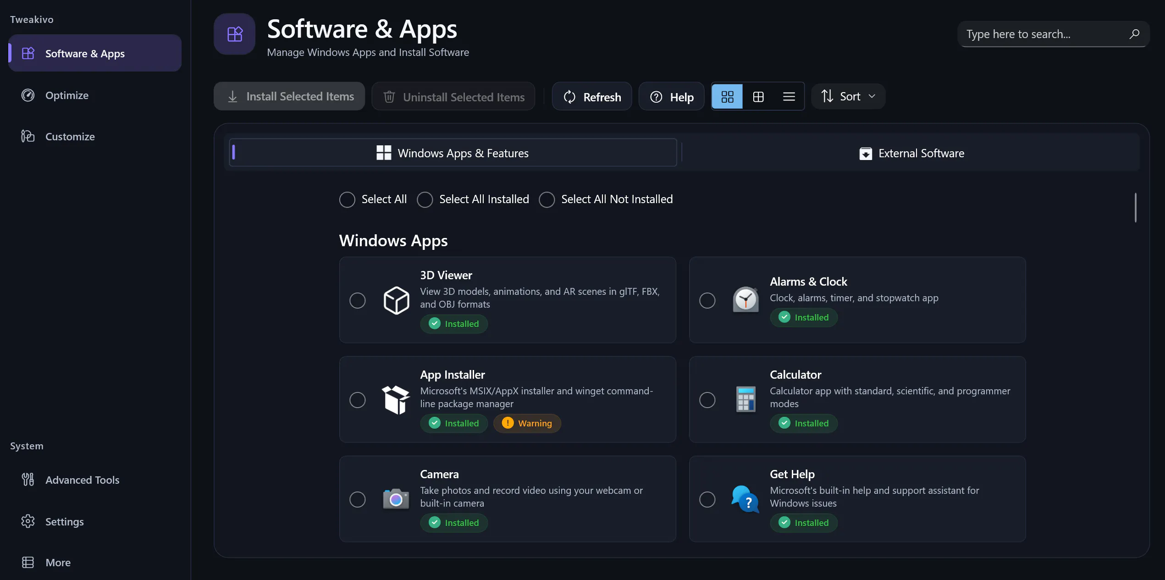Click Uninstall Selected Items button
Viewport: 1165px width, 580px height.
pyautogui.click(x=453, y=96)
